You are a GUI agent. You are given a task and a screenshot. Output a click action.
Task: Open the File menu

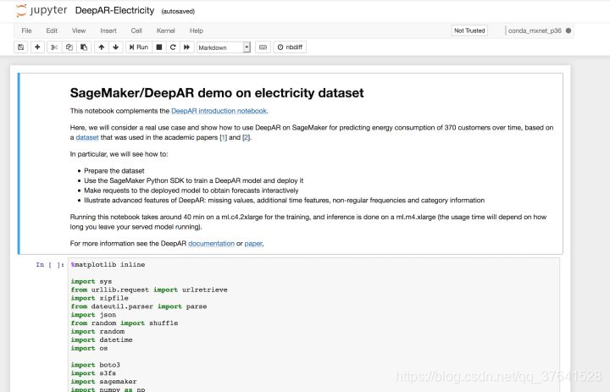point(26,30)
